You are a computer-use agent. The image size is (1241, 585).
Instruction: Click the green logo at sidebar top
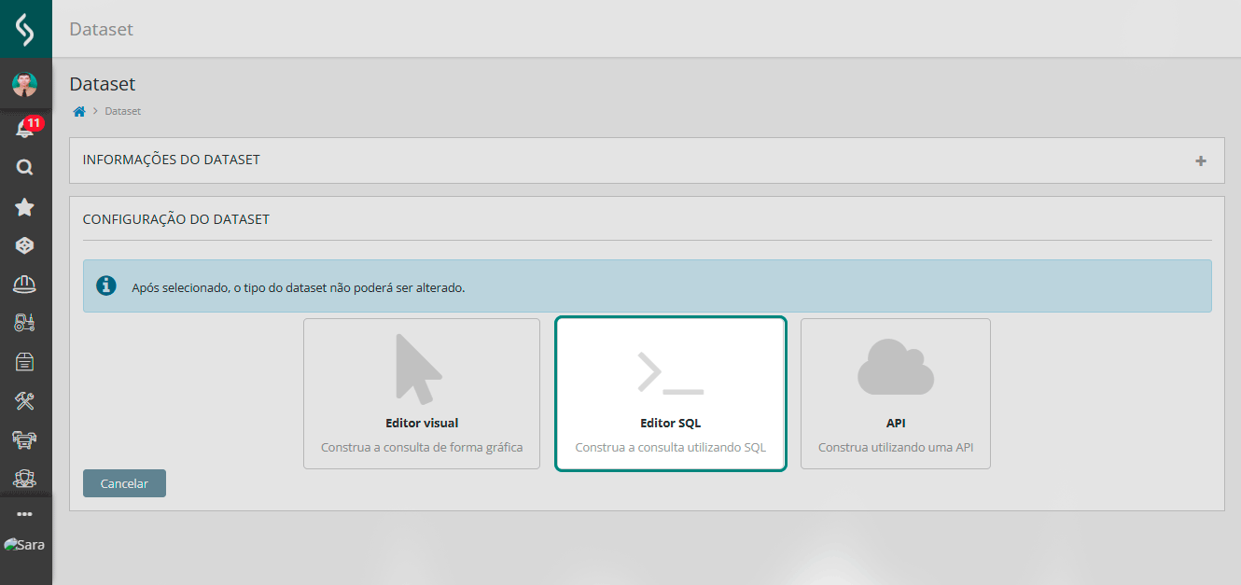(x=25, y=29)
